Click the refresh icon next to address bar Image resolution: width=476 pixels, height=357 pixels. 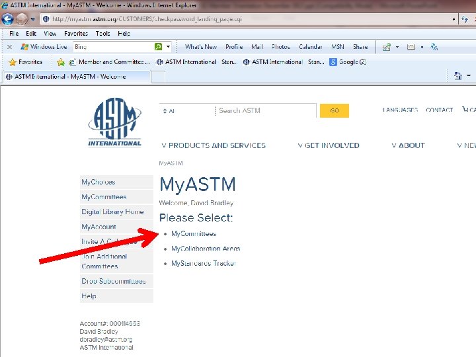(465, 19)
